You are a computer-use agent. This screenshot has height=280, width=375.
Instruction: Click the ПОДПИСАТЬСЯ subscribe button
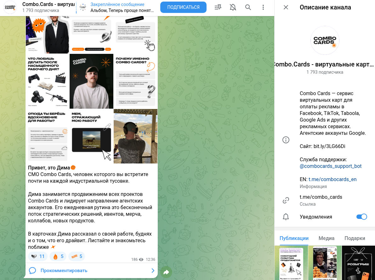click(184, 7)
